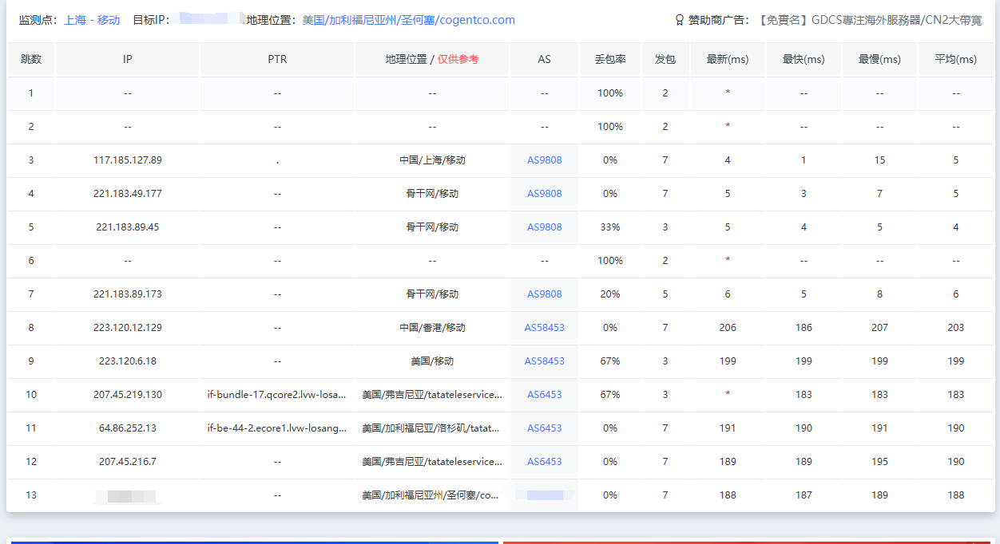
Task: Open the AS6453 link in hop 12 row
Action: [544, 462]
